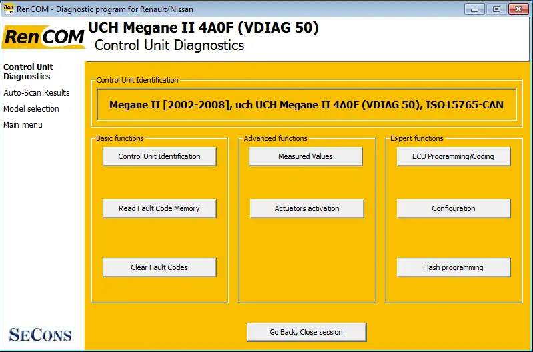The image size is (533, 352).
Task: Open the Configuration function
Action: 454,208
